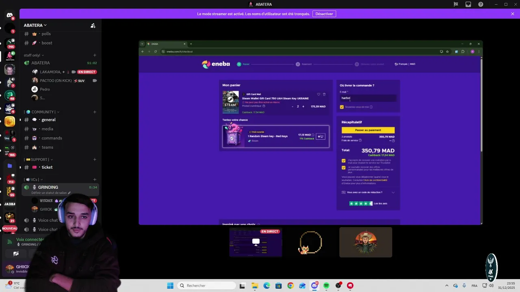Uncheck the Trustpilot invitation email checkbox
Image resolution: width=520 pixels, height=292 pixels.
click(344, 161)
